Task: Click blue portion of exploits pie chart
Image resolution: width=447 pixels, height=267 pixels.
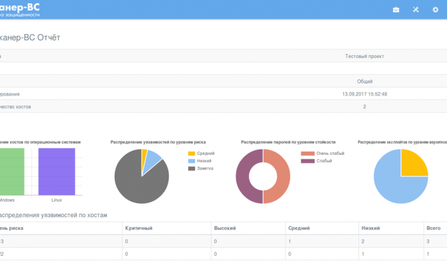Action: [392, 186]
